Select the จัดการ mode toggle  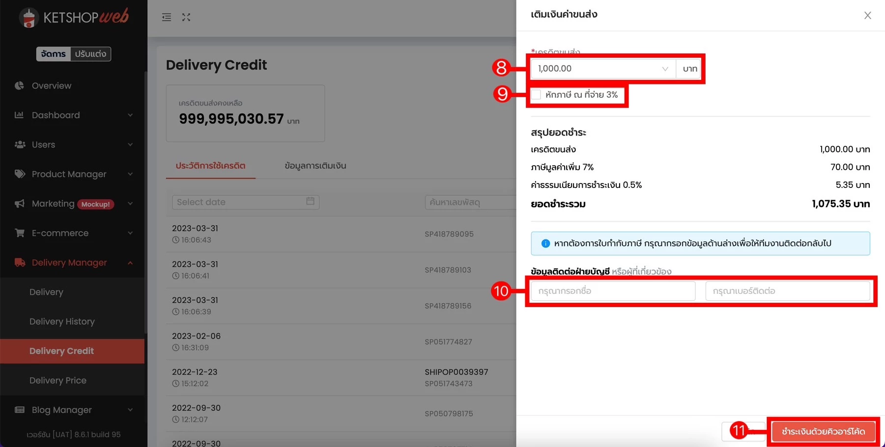(x=54, y=54)
